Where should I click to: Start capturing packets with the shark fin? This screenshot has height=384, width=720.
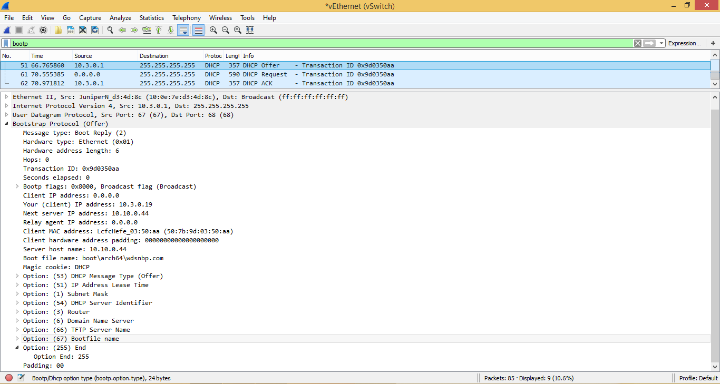[7, 30]
